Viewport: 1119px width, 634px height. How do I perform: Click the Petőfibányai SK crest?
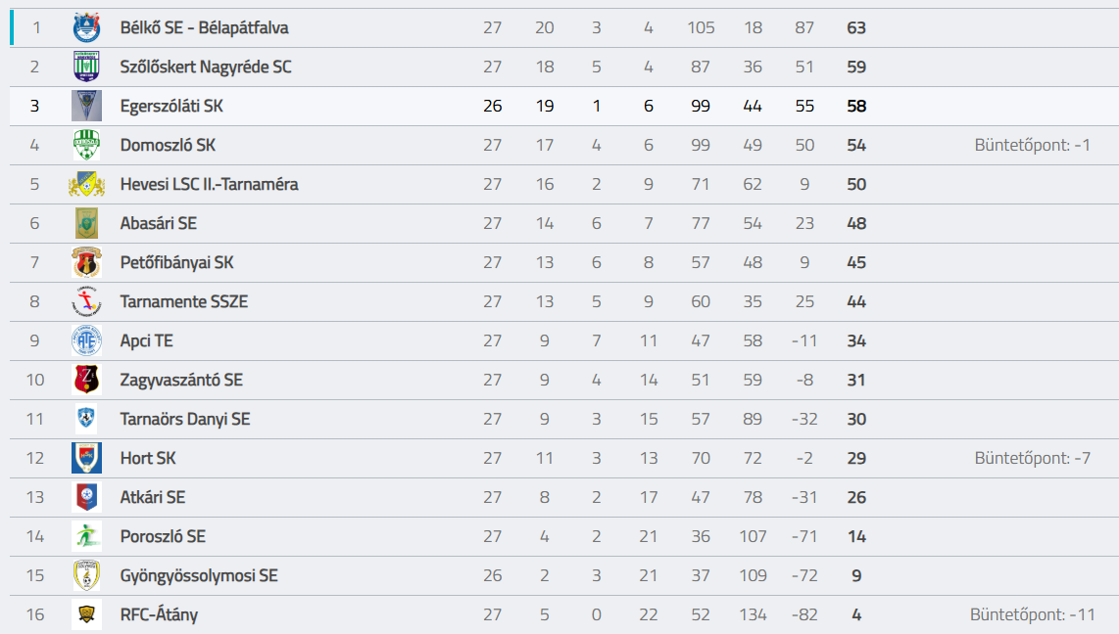[x=86, y=262]
